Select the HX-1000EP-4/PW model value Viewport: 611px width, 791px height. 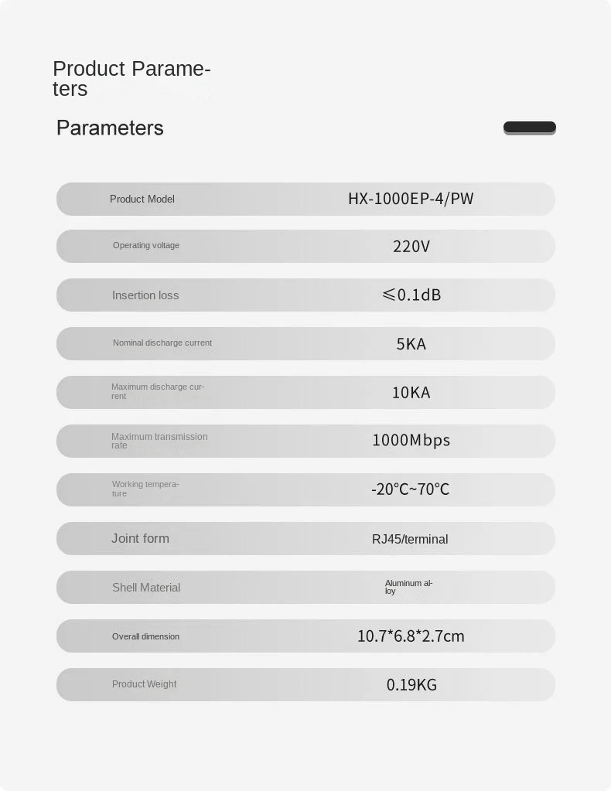pos(411,199)
